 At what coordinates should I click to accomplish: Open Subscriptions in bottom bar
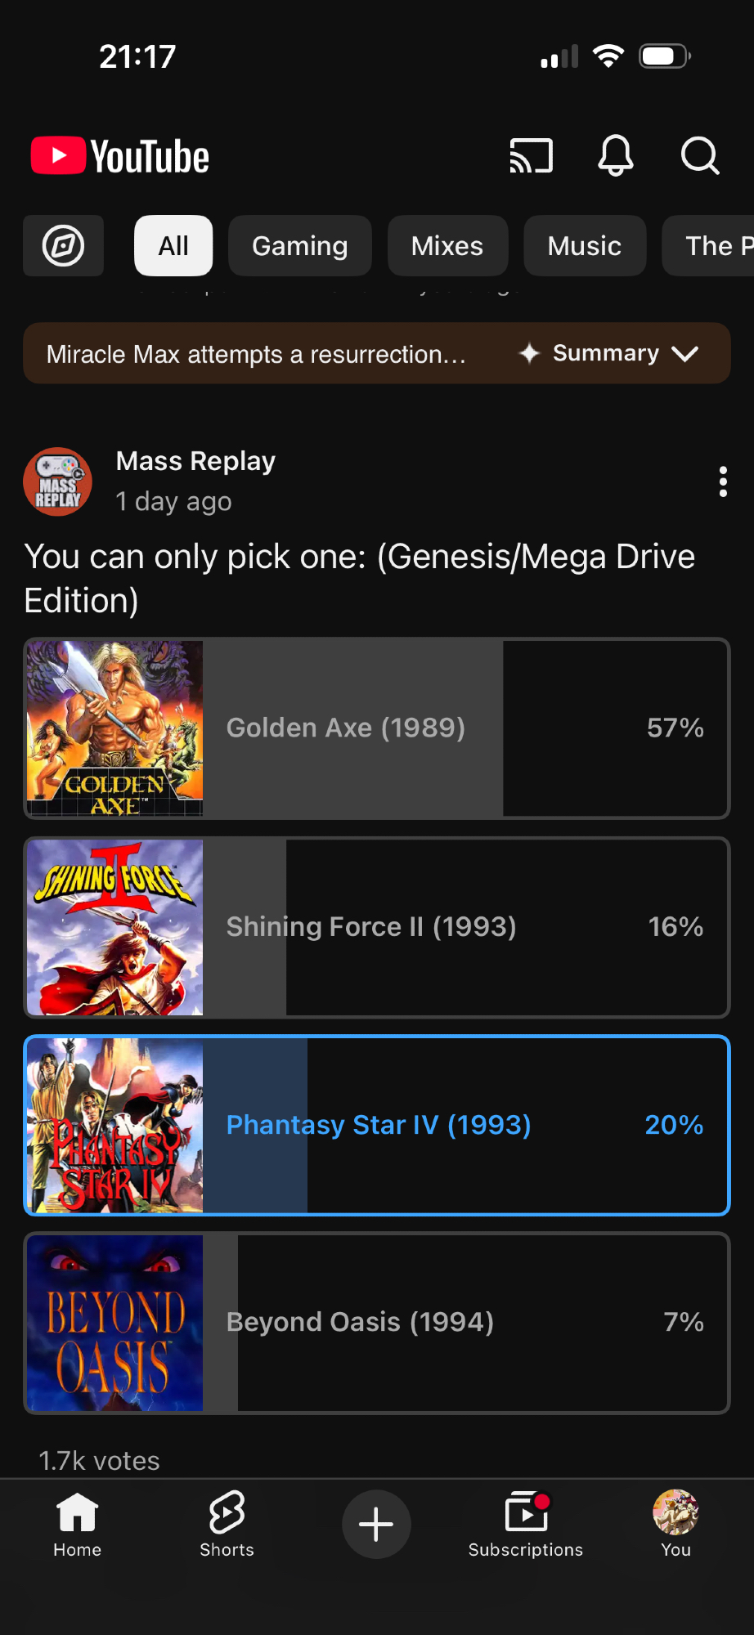point(526,1523)
